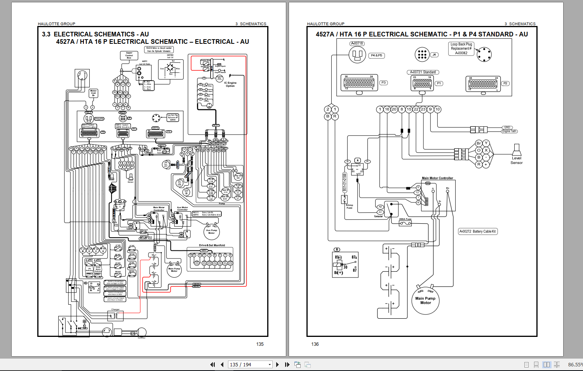Go forward to the next view
This screenshot has width=583, height=371.
pos(307,364)
